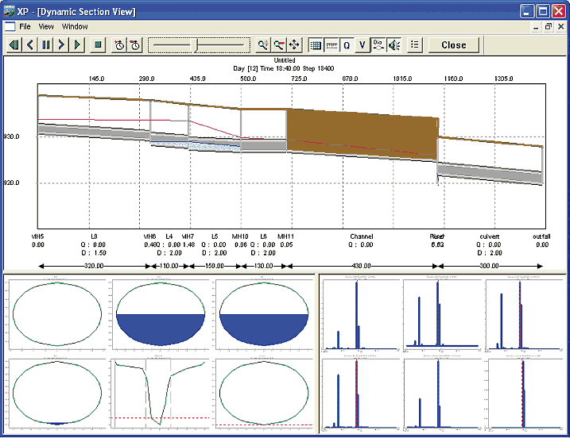Click the 930.0 elevation axis label
The width and height of the screenshot is (570, 438).
click(x=12, y=136)
